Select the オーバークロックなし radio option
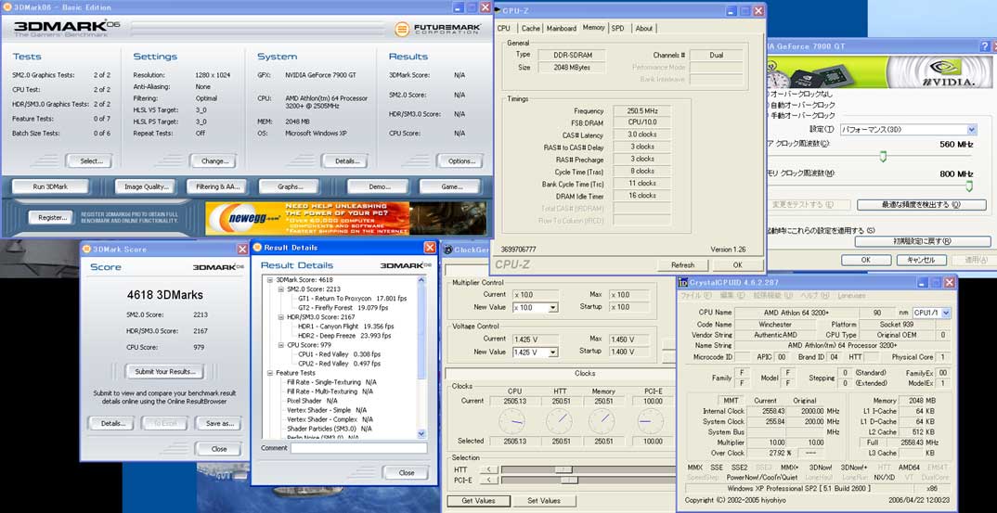The image size is (997, 513). coord(802,94)
